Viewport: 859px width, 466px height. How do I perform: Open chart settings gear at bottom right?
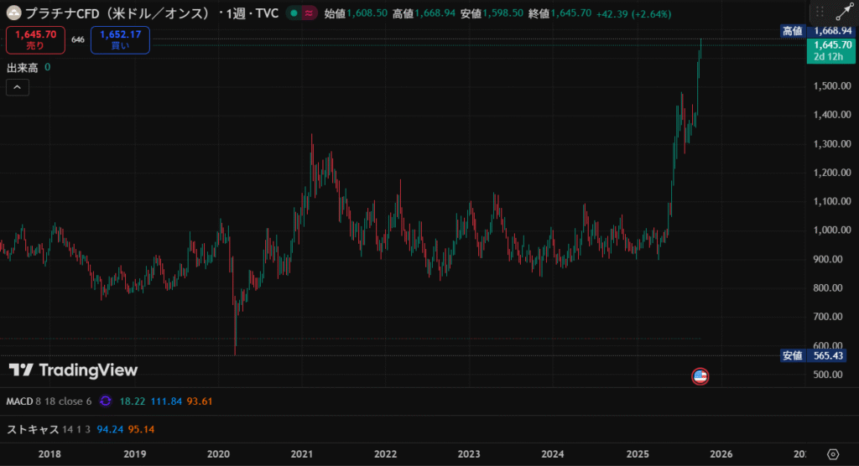coord(833,454)
